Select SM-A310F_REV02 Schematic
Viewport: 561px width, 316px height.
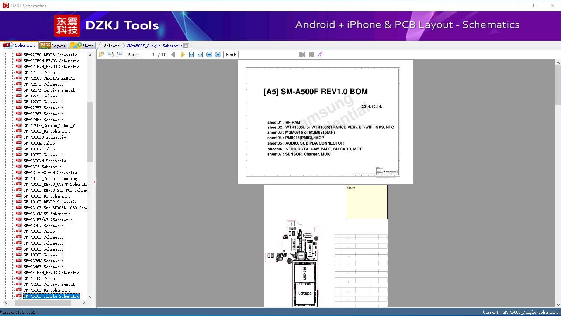click(x=50, y=202)
